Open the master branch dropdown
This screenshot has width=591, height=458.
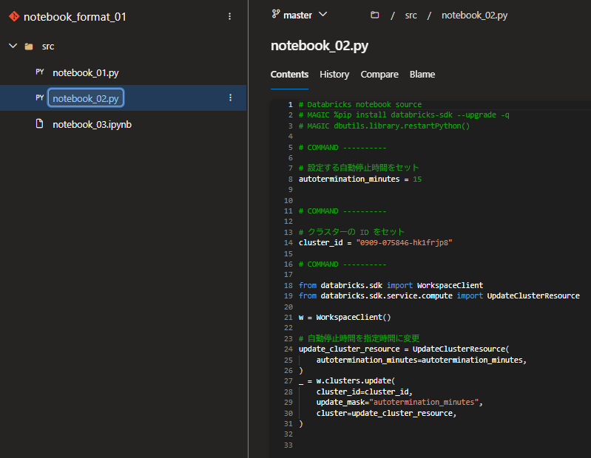[300, 15]
